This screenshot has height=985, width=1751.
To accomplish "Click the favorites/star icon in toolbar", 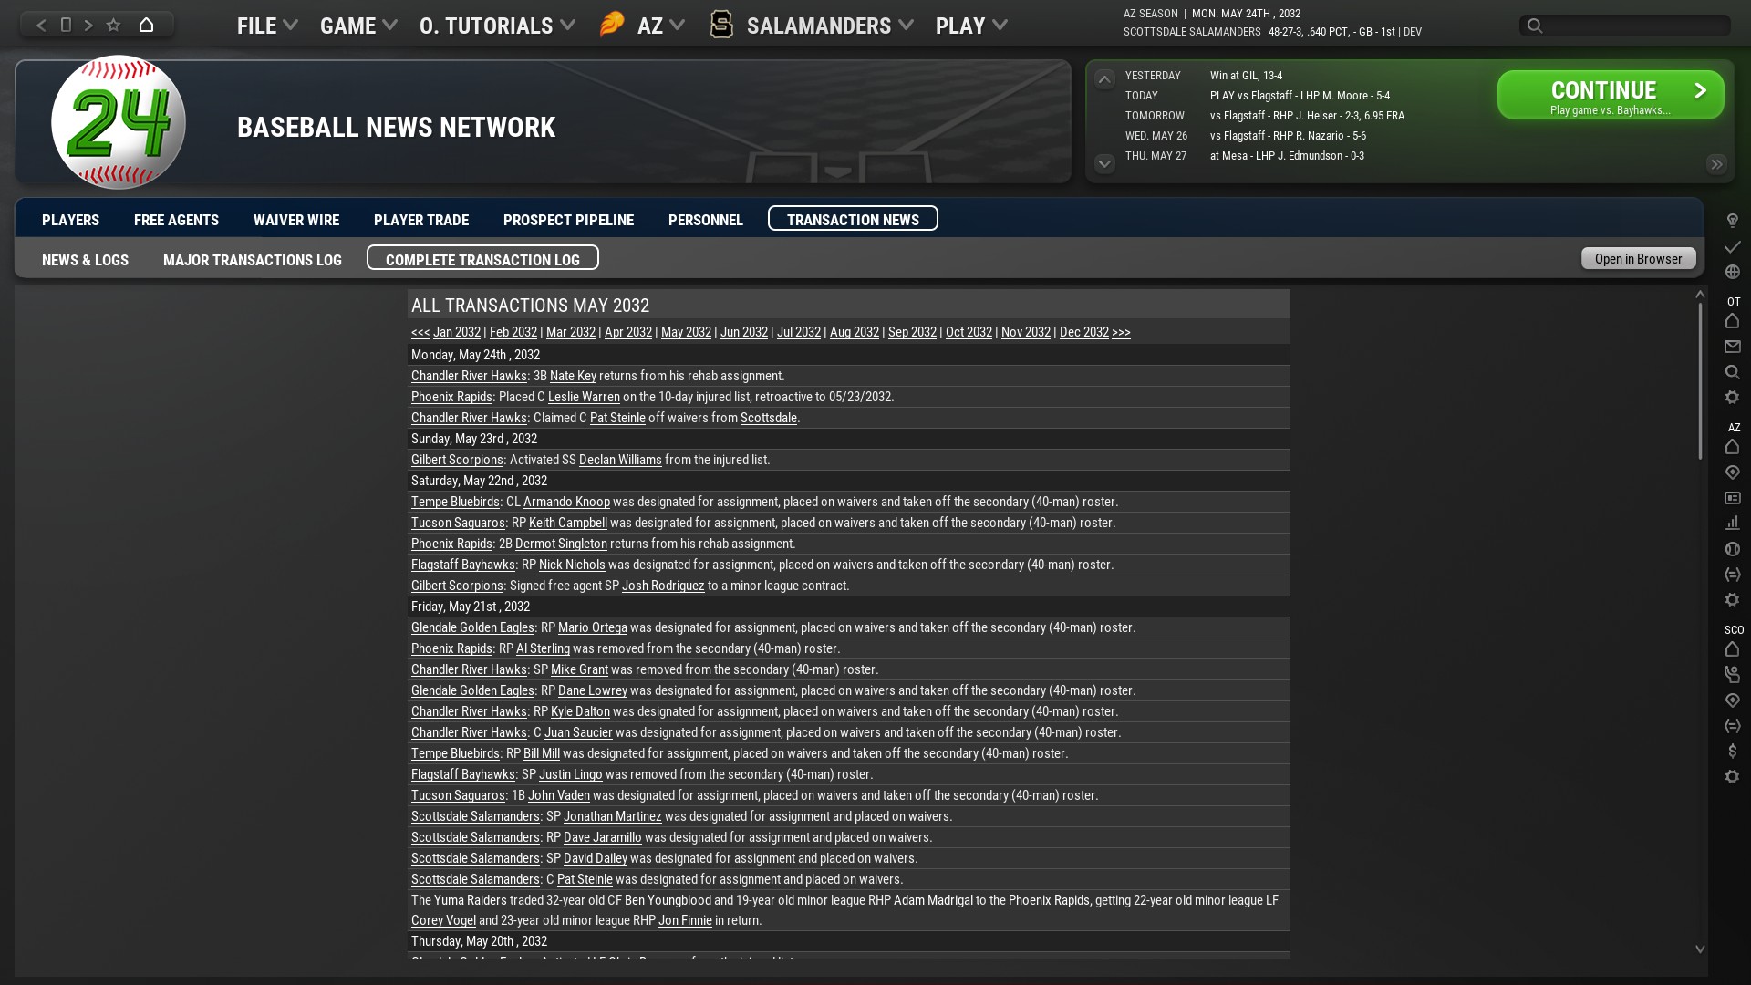I will pos(113,24).
